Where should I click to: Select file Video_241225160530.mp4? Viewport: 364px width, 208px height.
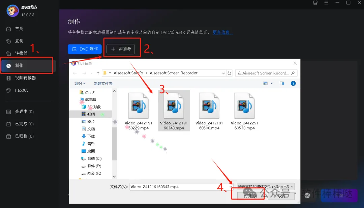[244, 111]
